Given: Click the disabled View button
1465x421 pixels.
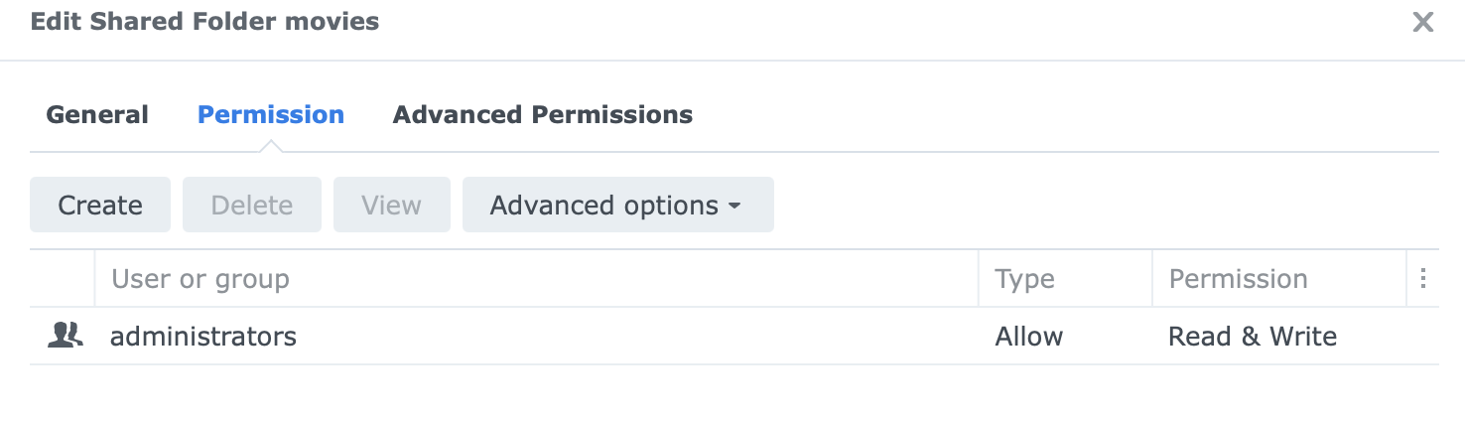Looking at the screenshot, I should (x=391, y=206).
